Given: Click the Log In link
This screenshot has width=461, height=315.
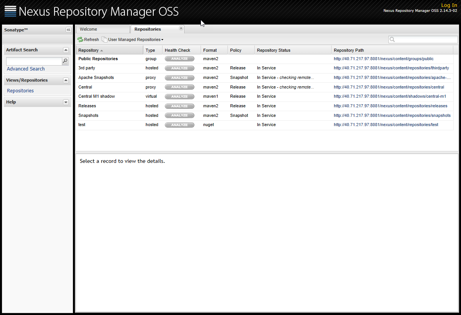Looking at the screenshot, I should click(x=449, y=5).
